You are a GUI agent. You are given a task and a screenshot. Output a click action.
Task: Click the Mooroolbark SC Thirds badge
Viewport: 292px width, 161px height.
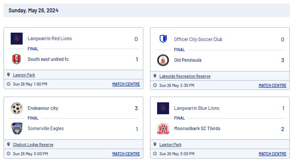click(x=163, y=128)
